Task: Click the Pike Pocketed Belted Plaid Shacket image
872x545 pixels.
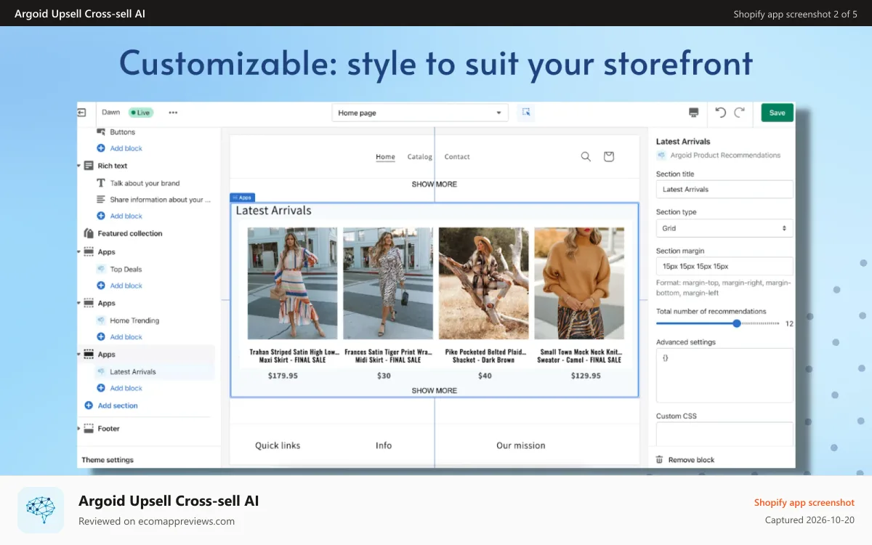Action: 483,283
